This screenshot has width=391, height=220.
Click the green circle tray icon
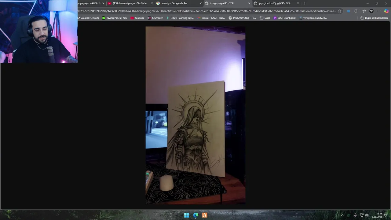(349, 215)
